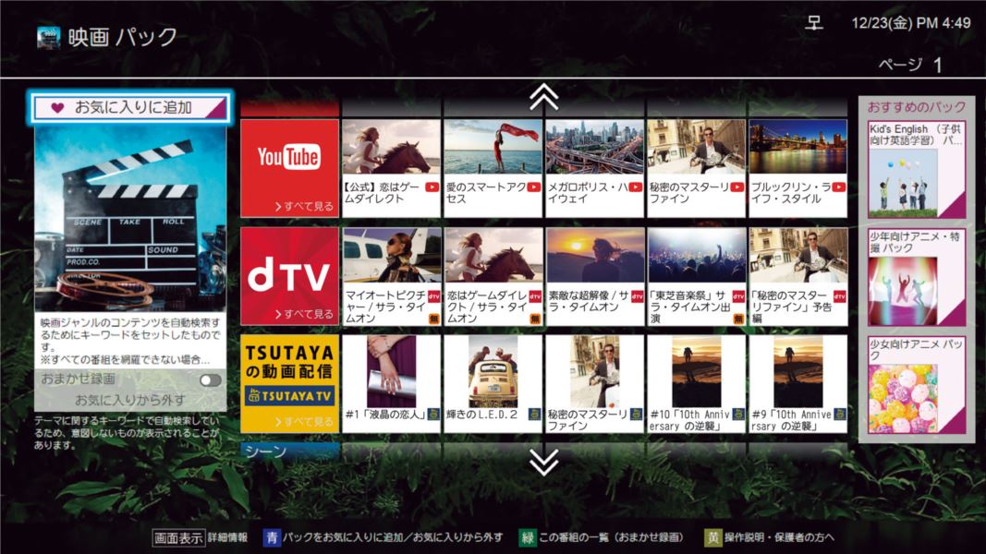Click the 映画 パック clapperboard icon
The height and width of the screenshot is (554, 986).
(48, 37)
